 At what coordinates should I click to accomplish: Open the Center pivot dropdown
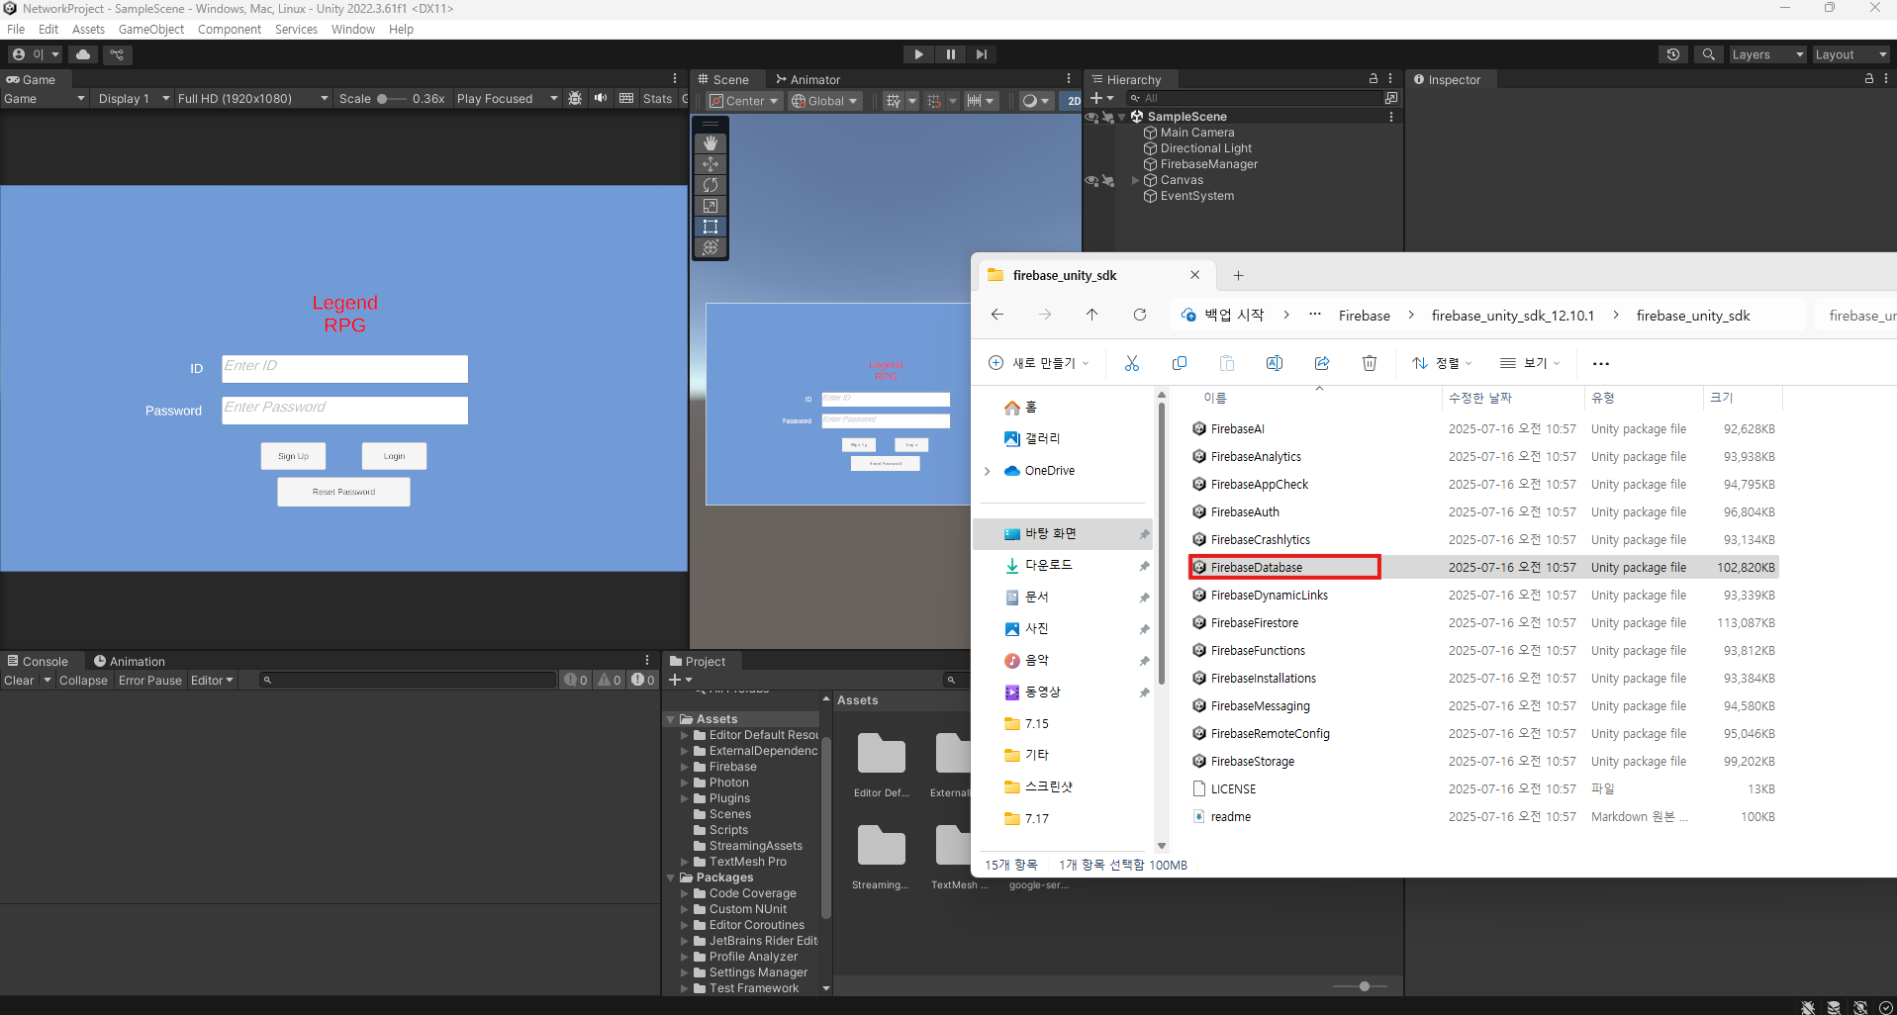[x=744, y=101]
